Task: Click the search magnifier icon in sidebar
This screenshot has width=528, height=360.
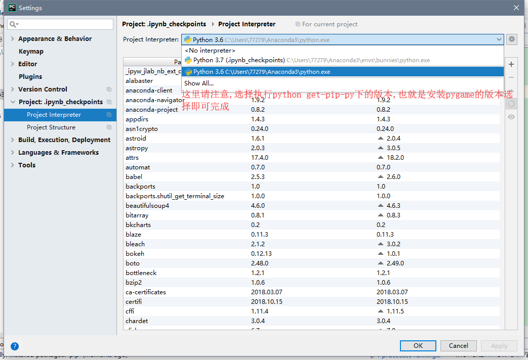Action: (14, 24)
